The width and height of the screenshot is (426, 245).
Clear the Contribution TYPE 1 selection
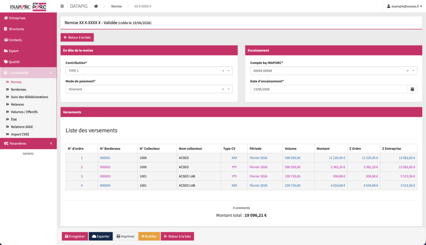pos(223,71)
